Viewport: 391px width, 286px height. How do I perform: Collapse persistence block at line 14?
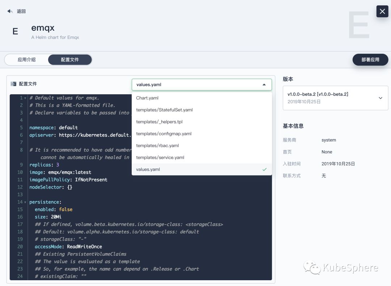[25, 202]
